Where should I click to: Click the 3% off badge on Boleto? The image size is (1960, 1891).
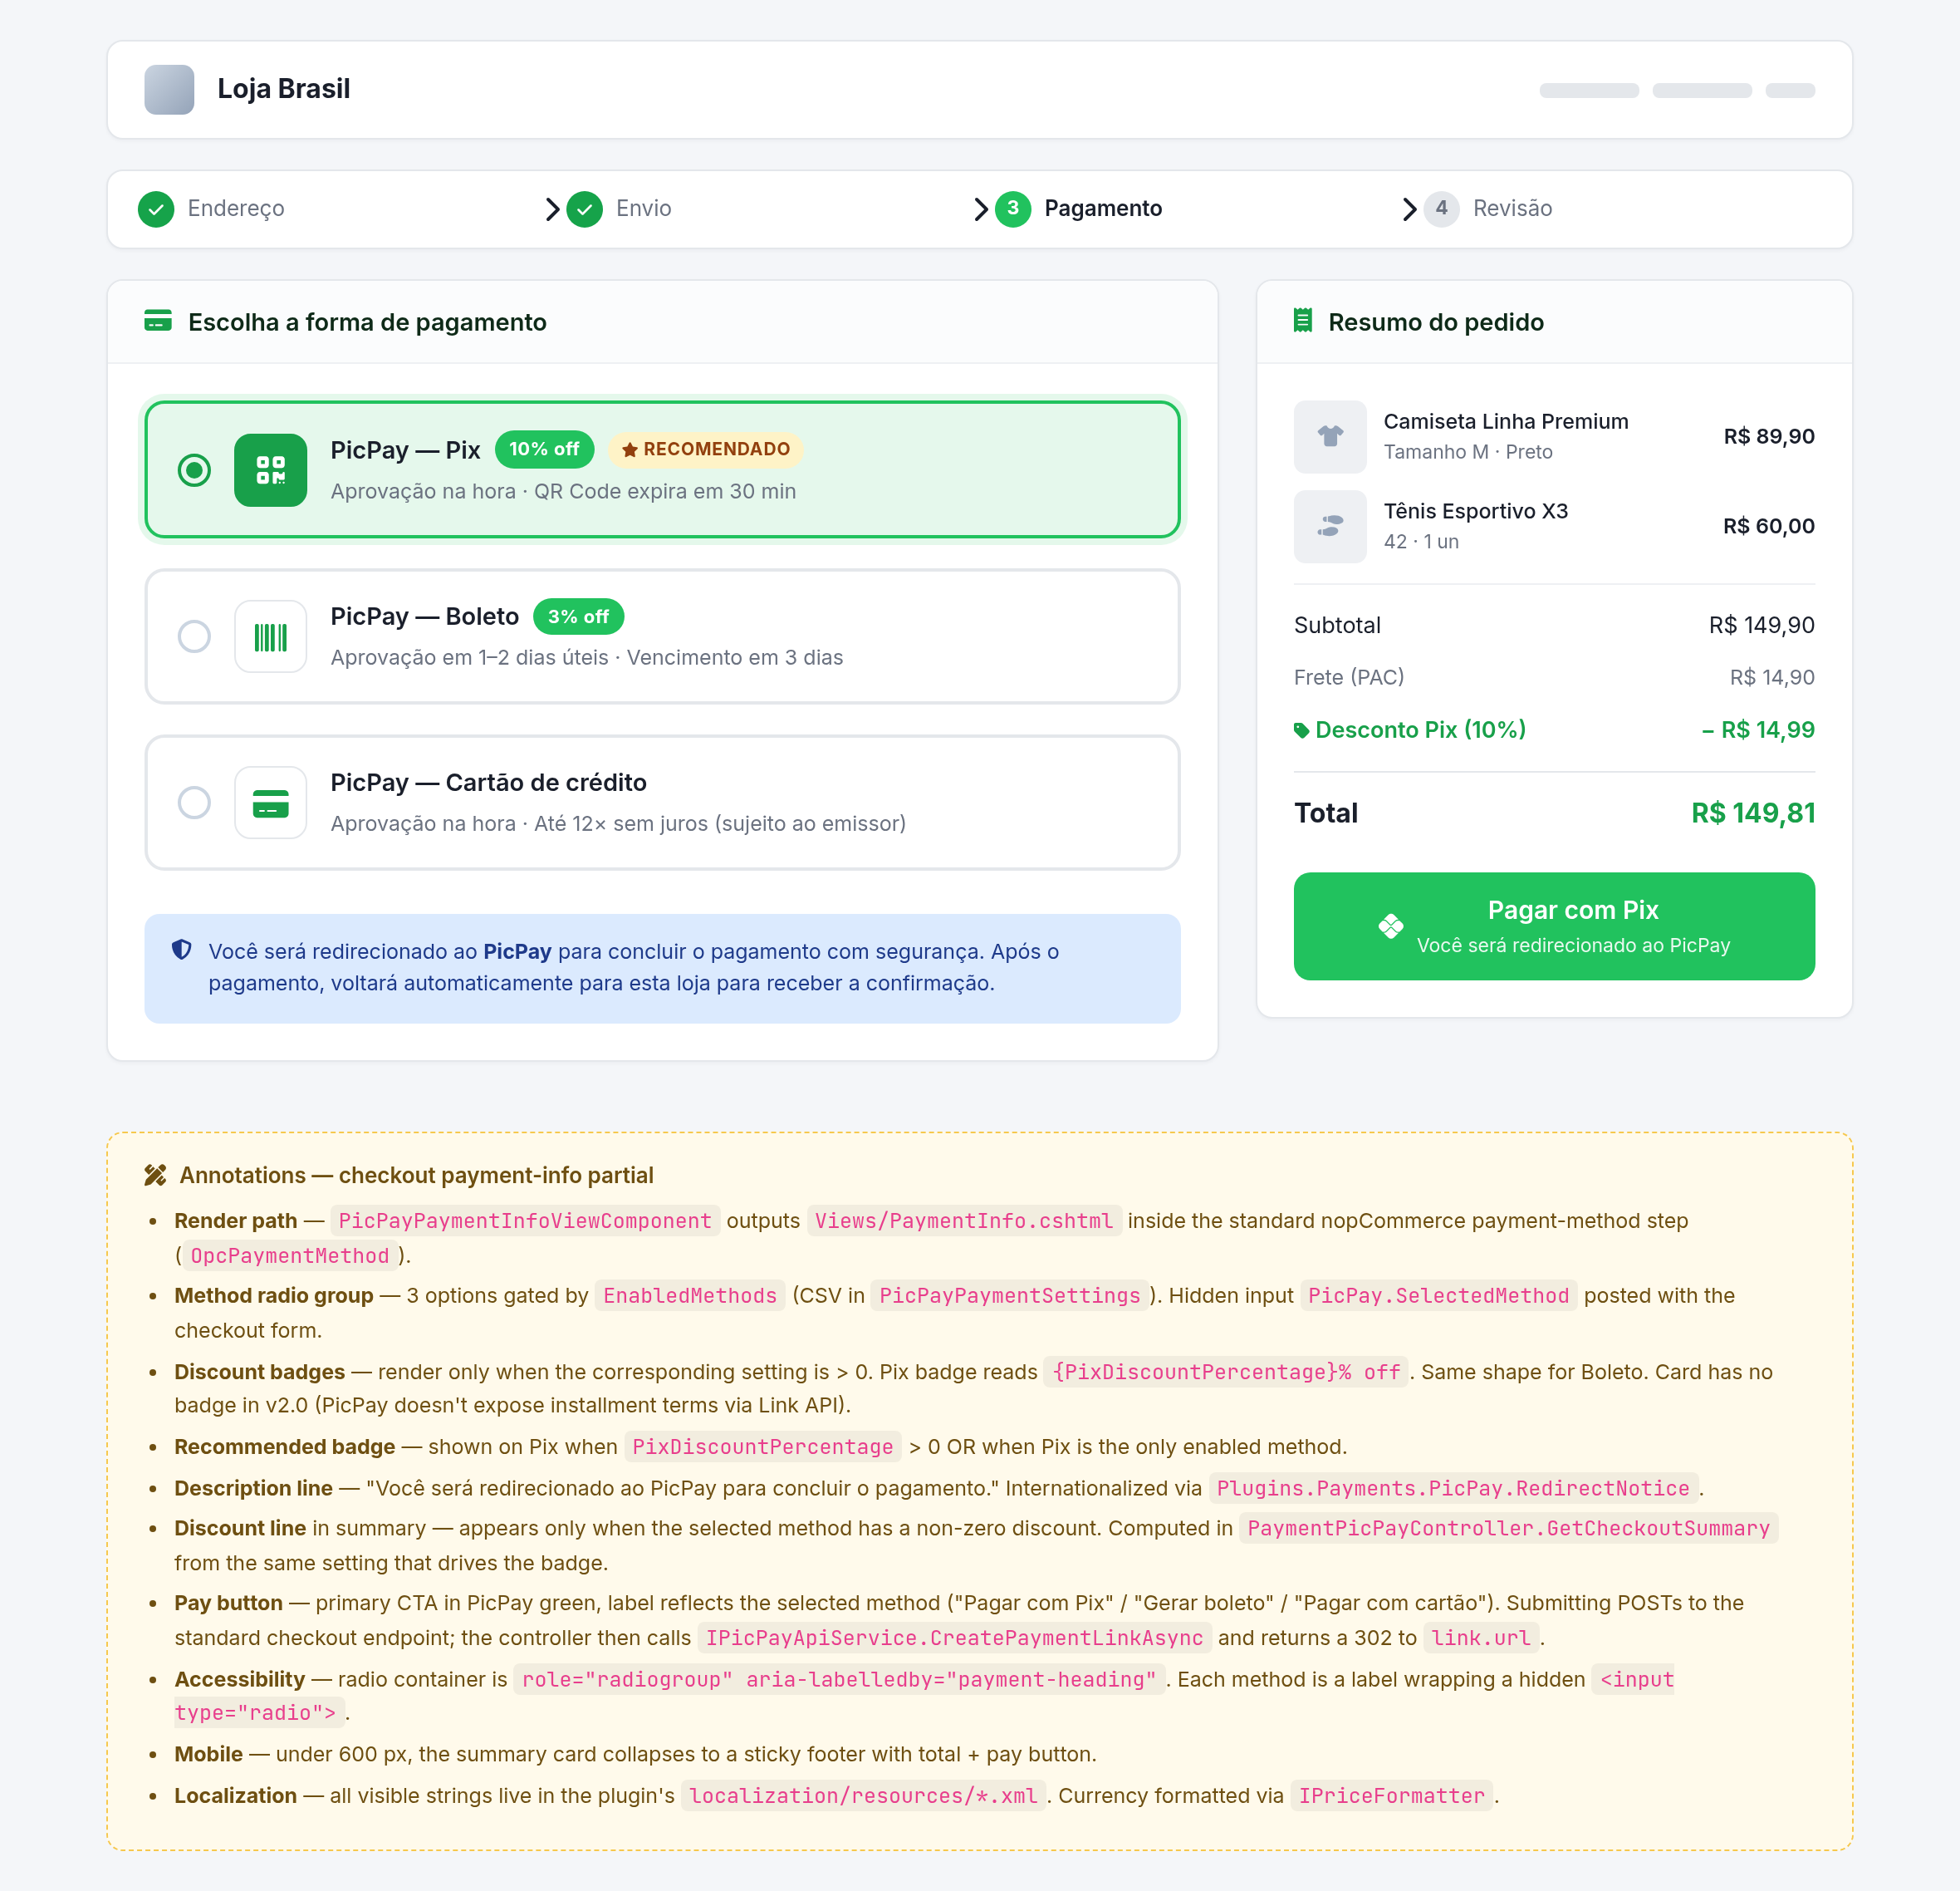(x=578, y=616)
